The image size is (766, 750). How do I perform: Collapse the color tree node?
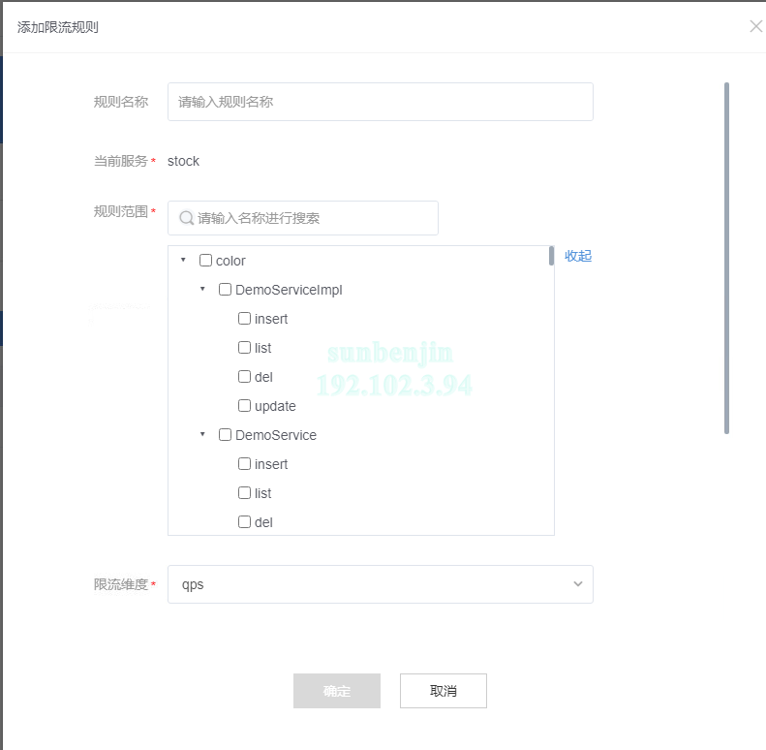183,261
